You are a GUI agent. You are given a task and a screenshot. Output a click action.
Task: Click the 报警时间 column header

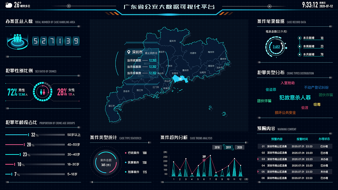302,139
